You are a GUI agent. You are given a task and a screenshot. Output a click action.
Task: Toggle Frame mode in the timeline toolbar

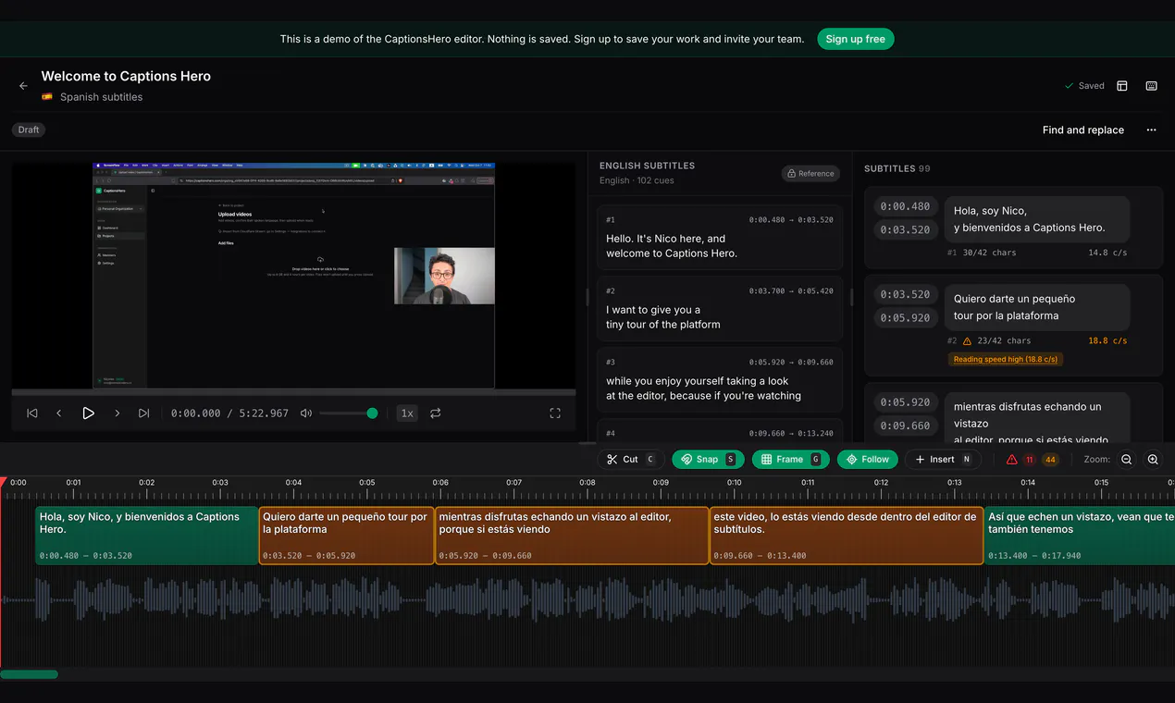pyautogui.click(x=790, y=460)
